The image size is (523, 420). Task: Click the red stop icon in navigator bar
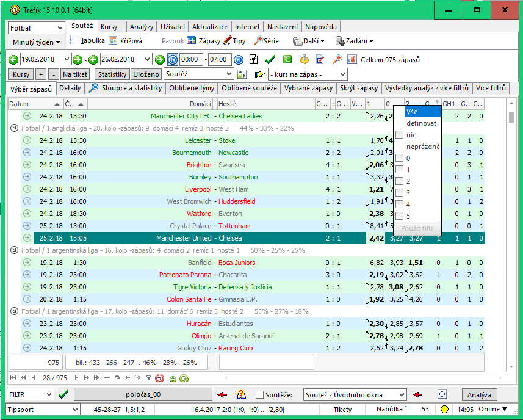coord(160,378)
